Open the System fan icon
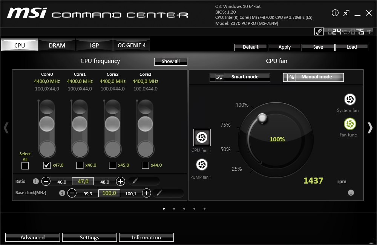The width and height of the screenshot is (377, 245). pos(350,99)
